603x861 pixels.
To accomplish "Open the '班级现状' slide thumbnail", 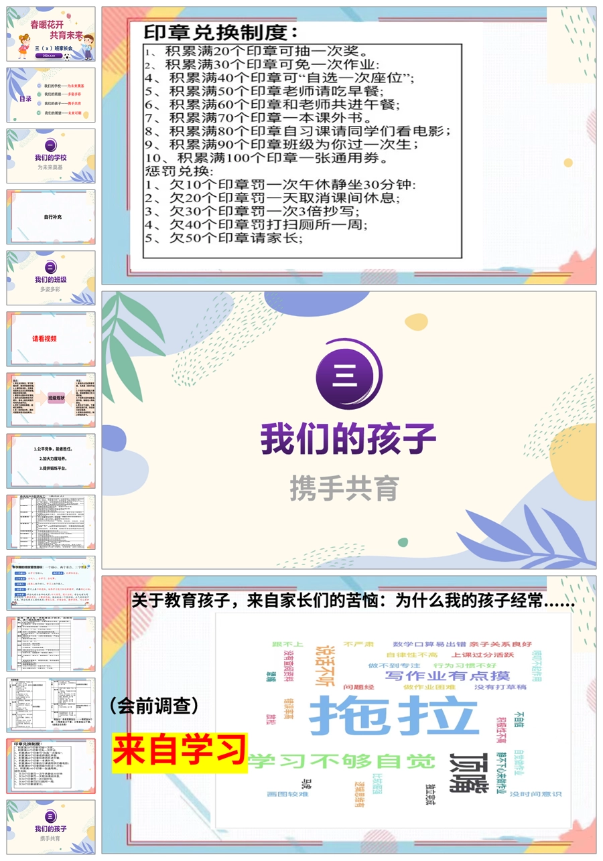I will (51, 400).
